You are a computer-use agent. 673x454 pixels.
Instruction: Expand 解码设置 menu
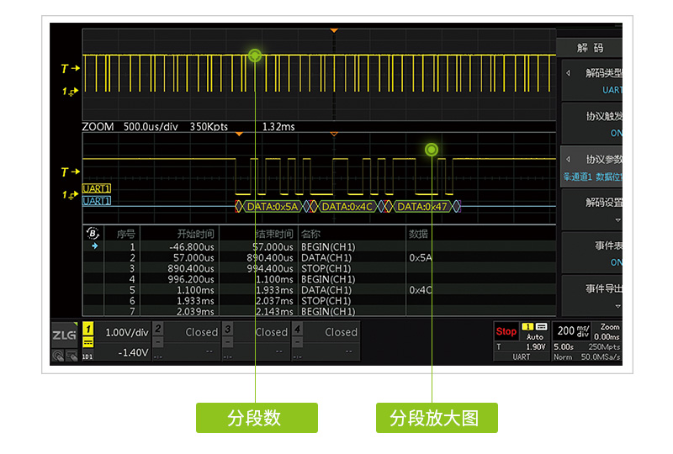point(592,210)
